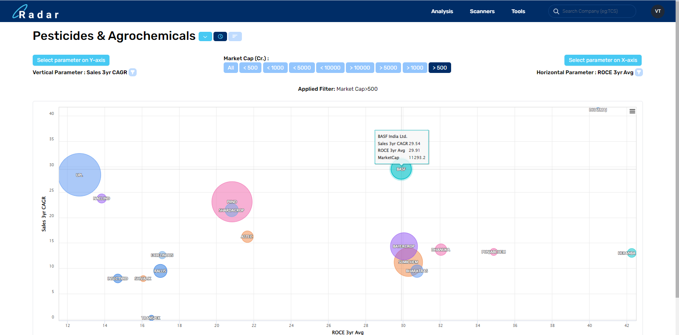Click the Pesticides & Agrochemicals heading

click(114, 36)
